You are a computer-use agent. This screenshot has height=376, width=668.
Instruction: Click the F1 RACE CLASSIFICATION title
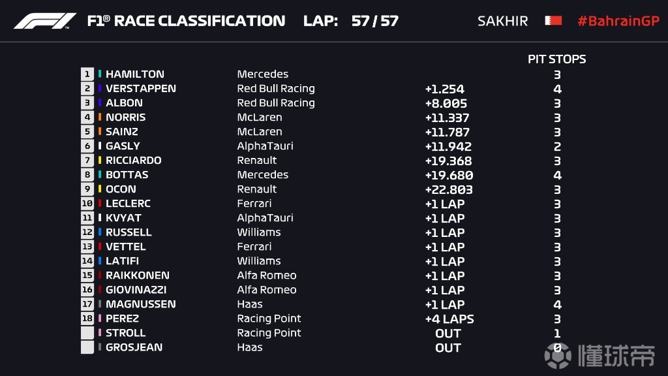(x=186, y=21)
